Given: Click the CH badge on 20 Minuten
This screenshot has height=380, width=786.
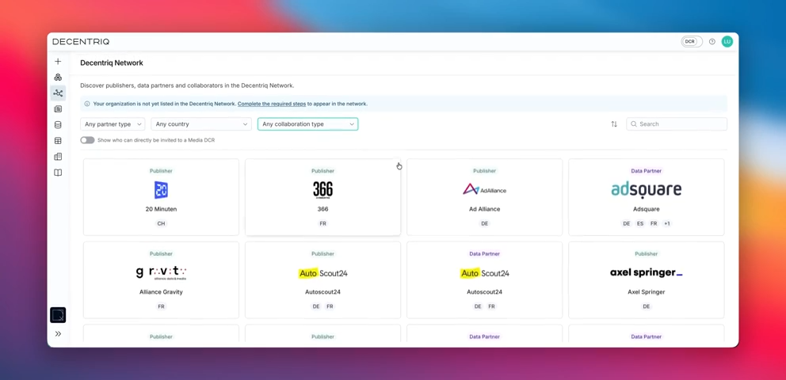Looking at the screenshot, I should [x=161, y=224].
